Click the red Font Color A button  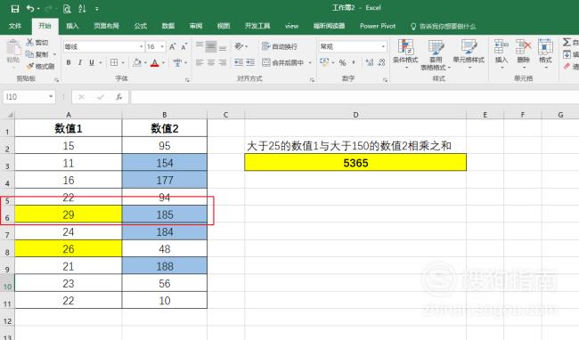tap(155, 63)
